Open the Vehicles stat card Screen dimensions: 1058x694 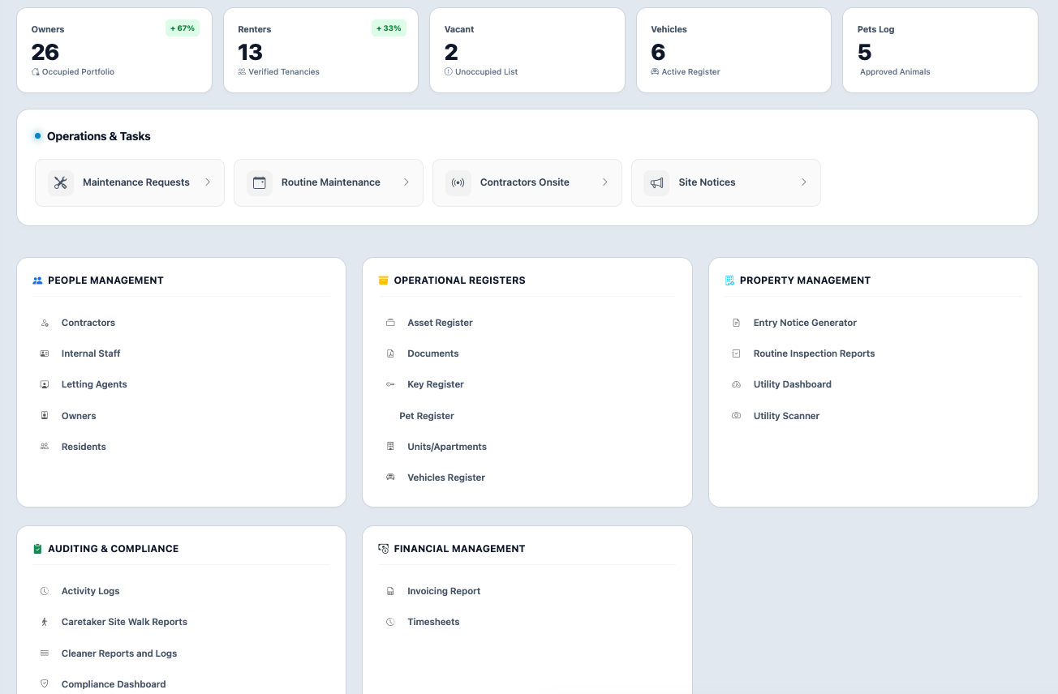pyautogui.click(x=733, y=50)
